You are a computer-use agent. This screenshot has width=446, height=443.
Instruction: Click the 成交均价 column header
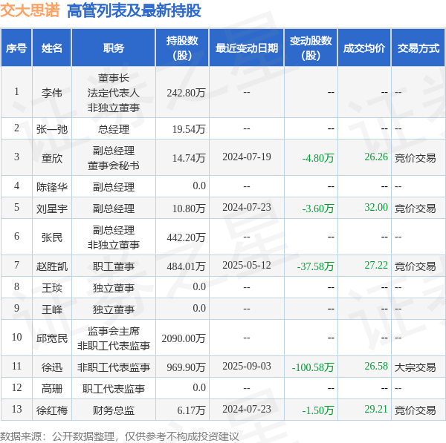pos(364,47)
